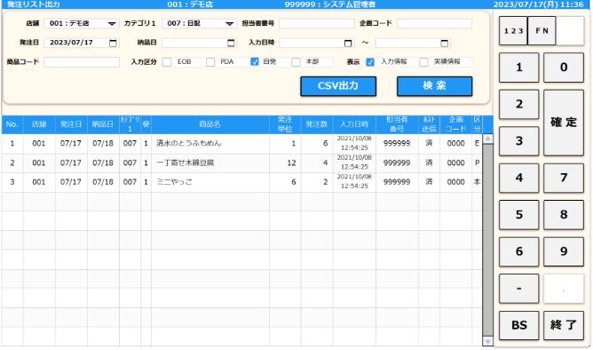Tap the 終了 exit key

click(564, 325)
